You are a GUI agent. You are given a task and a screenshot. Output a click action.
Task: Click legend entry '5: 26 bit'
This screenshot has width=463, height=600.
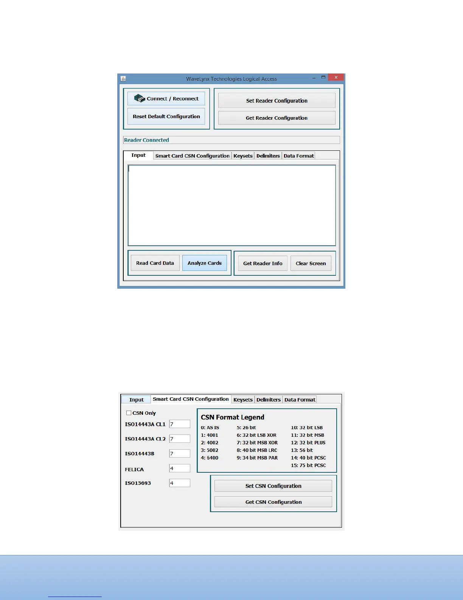[x=246, y=427]
